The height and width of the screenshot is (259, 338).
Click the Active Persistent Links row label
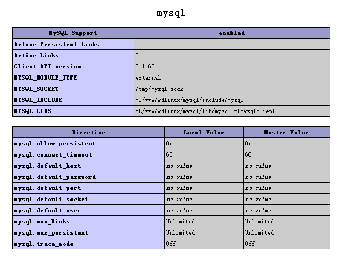tap(57, 44)
